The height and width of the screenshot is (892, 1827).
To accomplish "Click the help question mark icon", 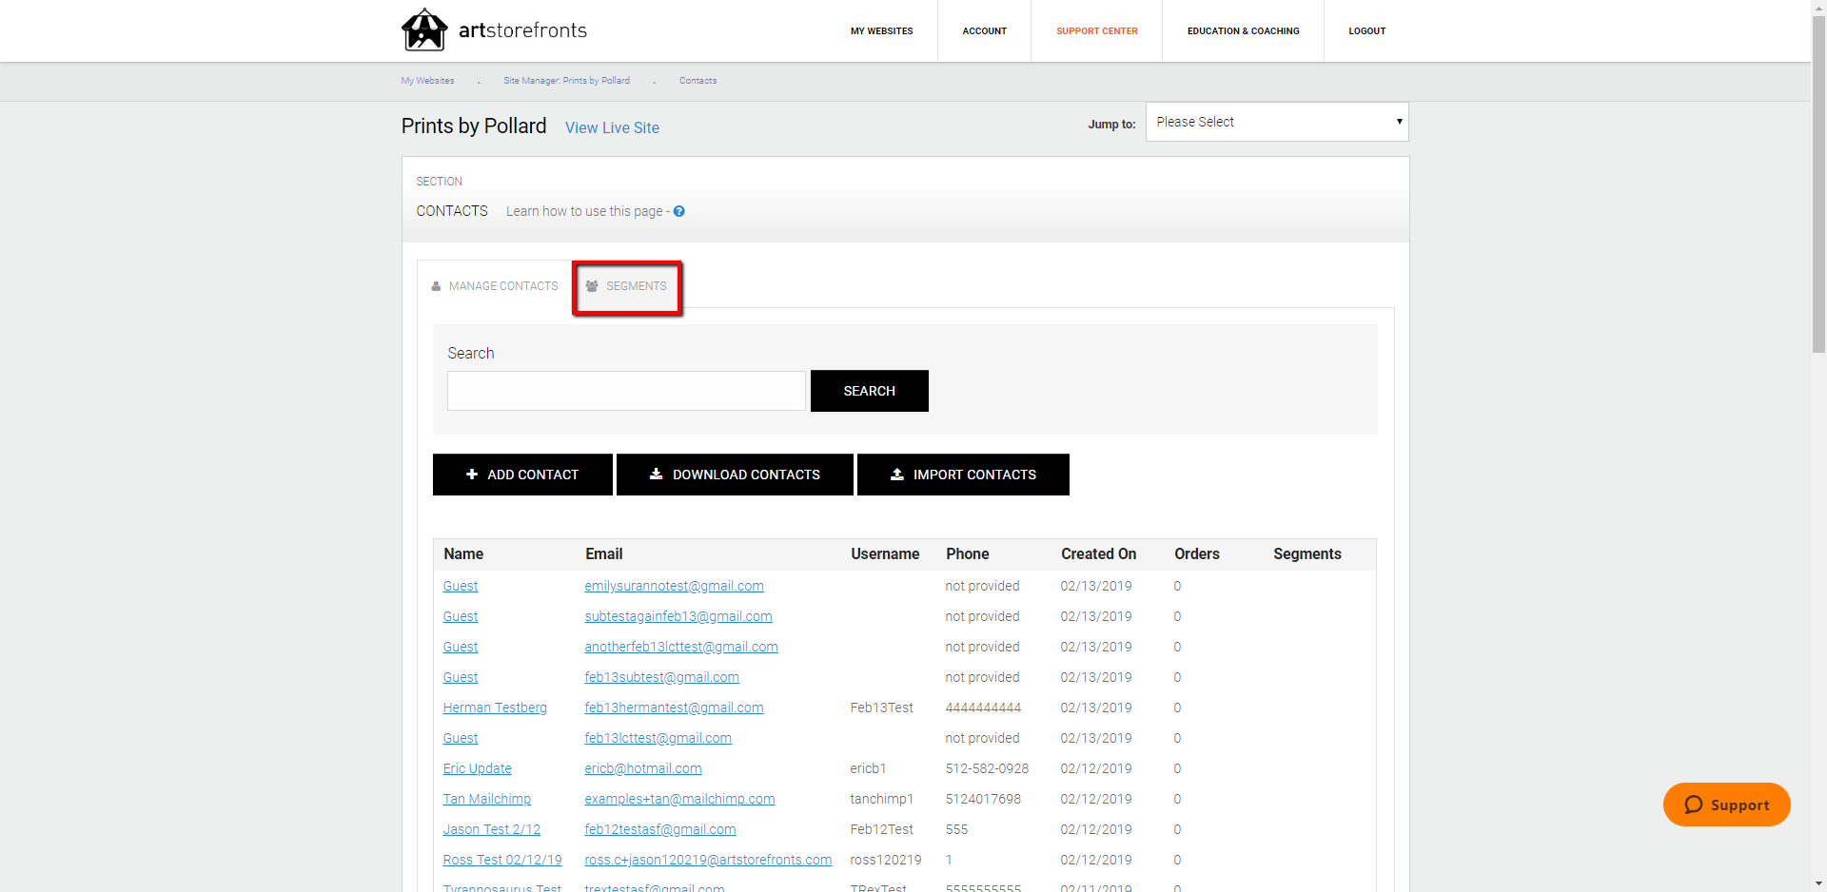I will [678, 211].
